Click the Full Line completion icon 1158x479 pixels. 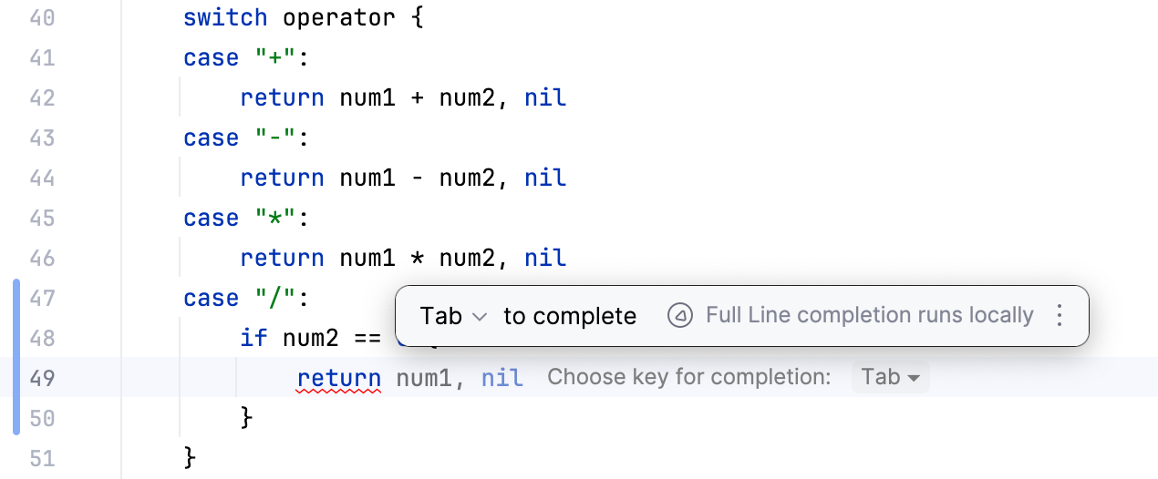pyautogui.click(x=679, y=316)
